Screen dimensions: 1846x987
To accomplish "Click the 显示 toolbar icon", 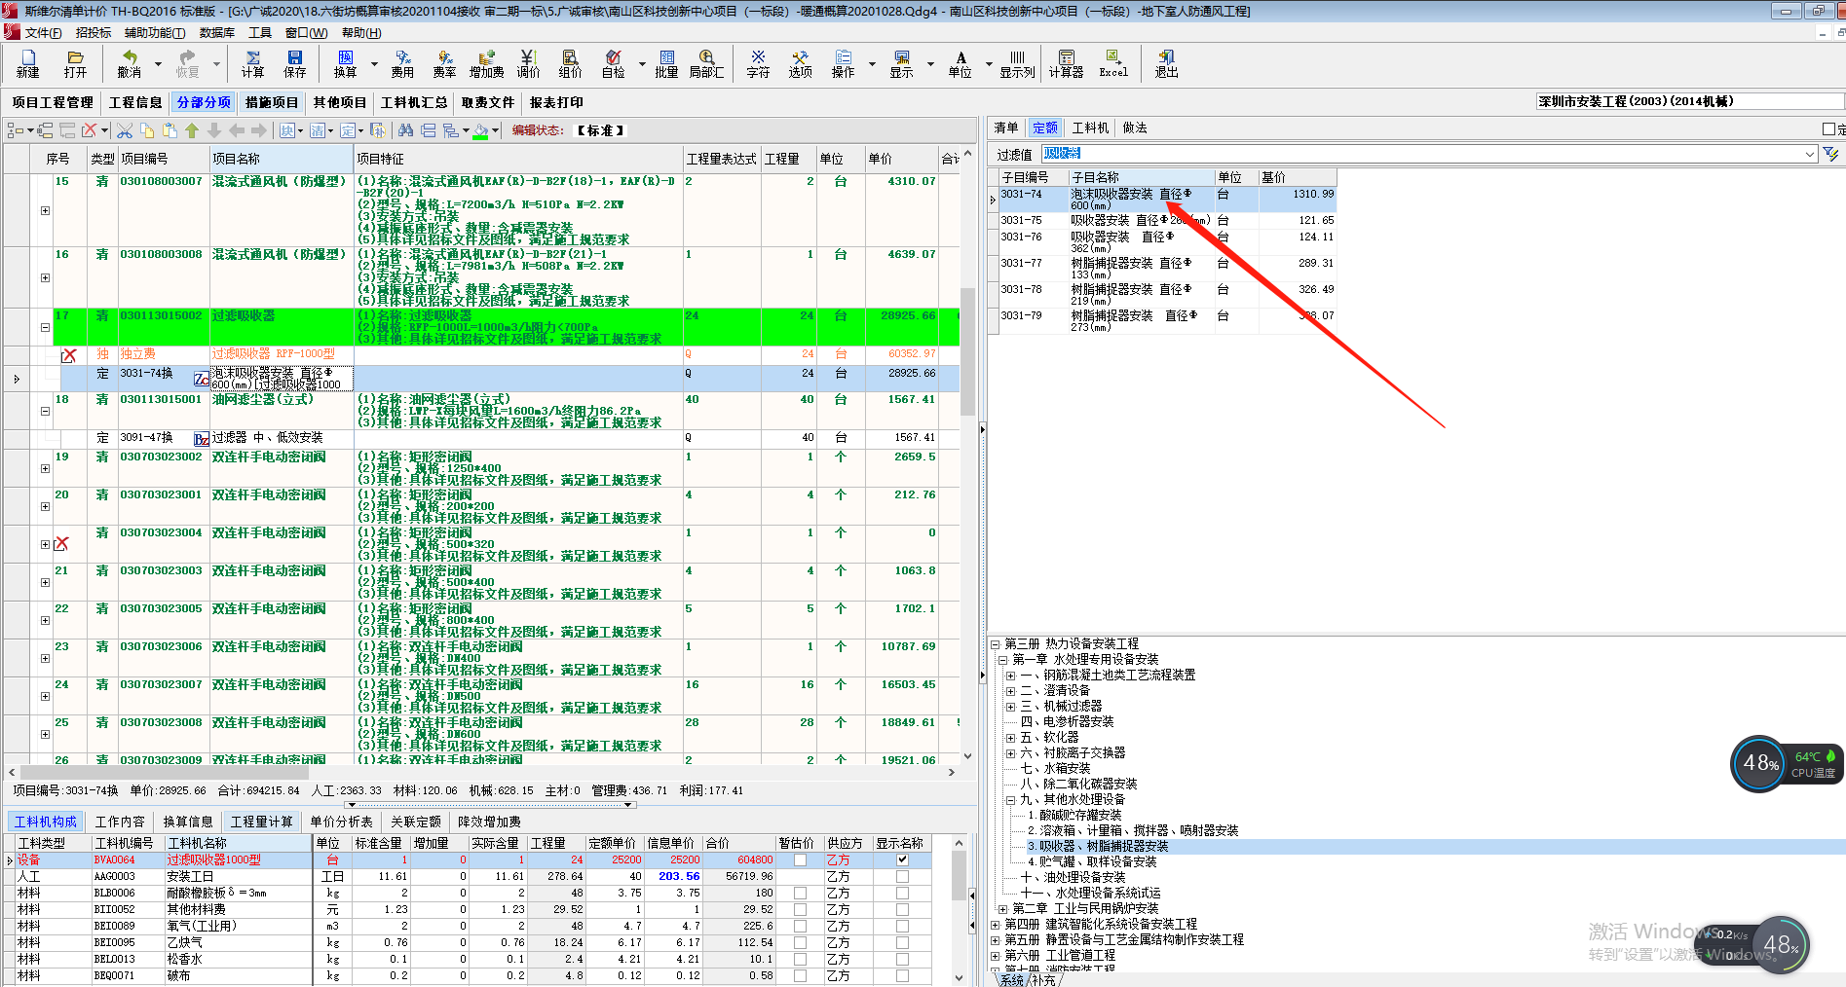I will (x=901, y=64).
